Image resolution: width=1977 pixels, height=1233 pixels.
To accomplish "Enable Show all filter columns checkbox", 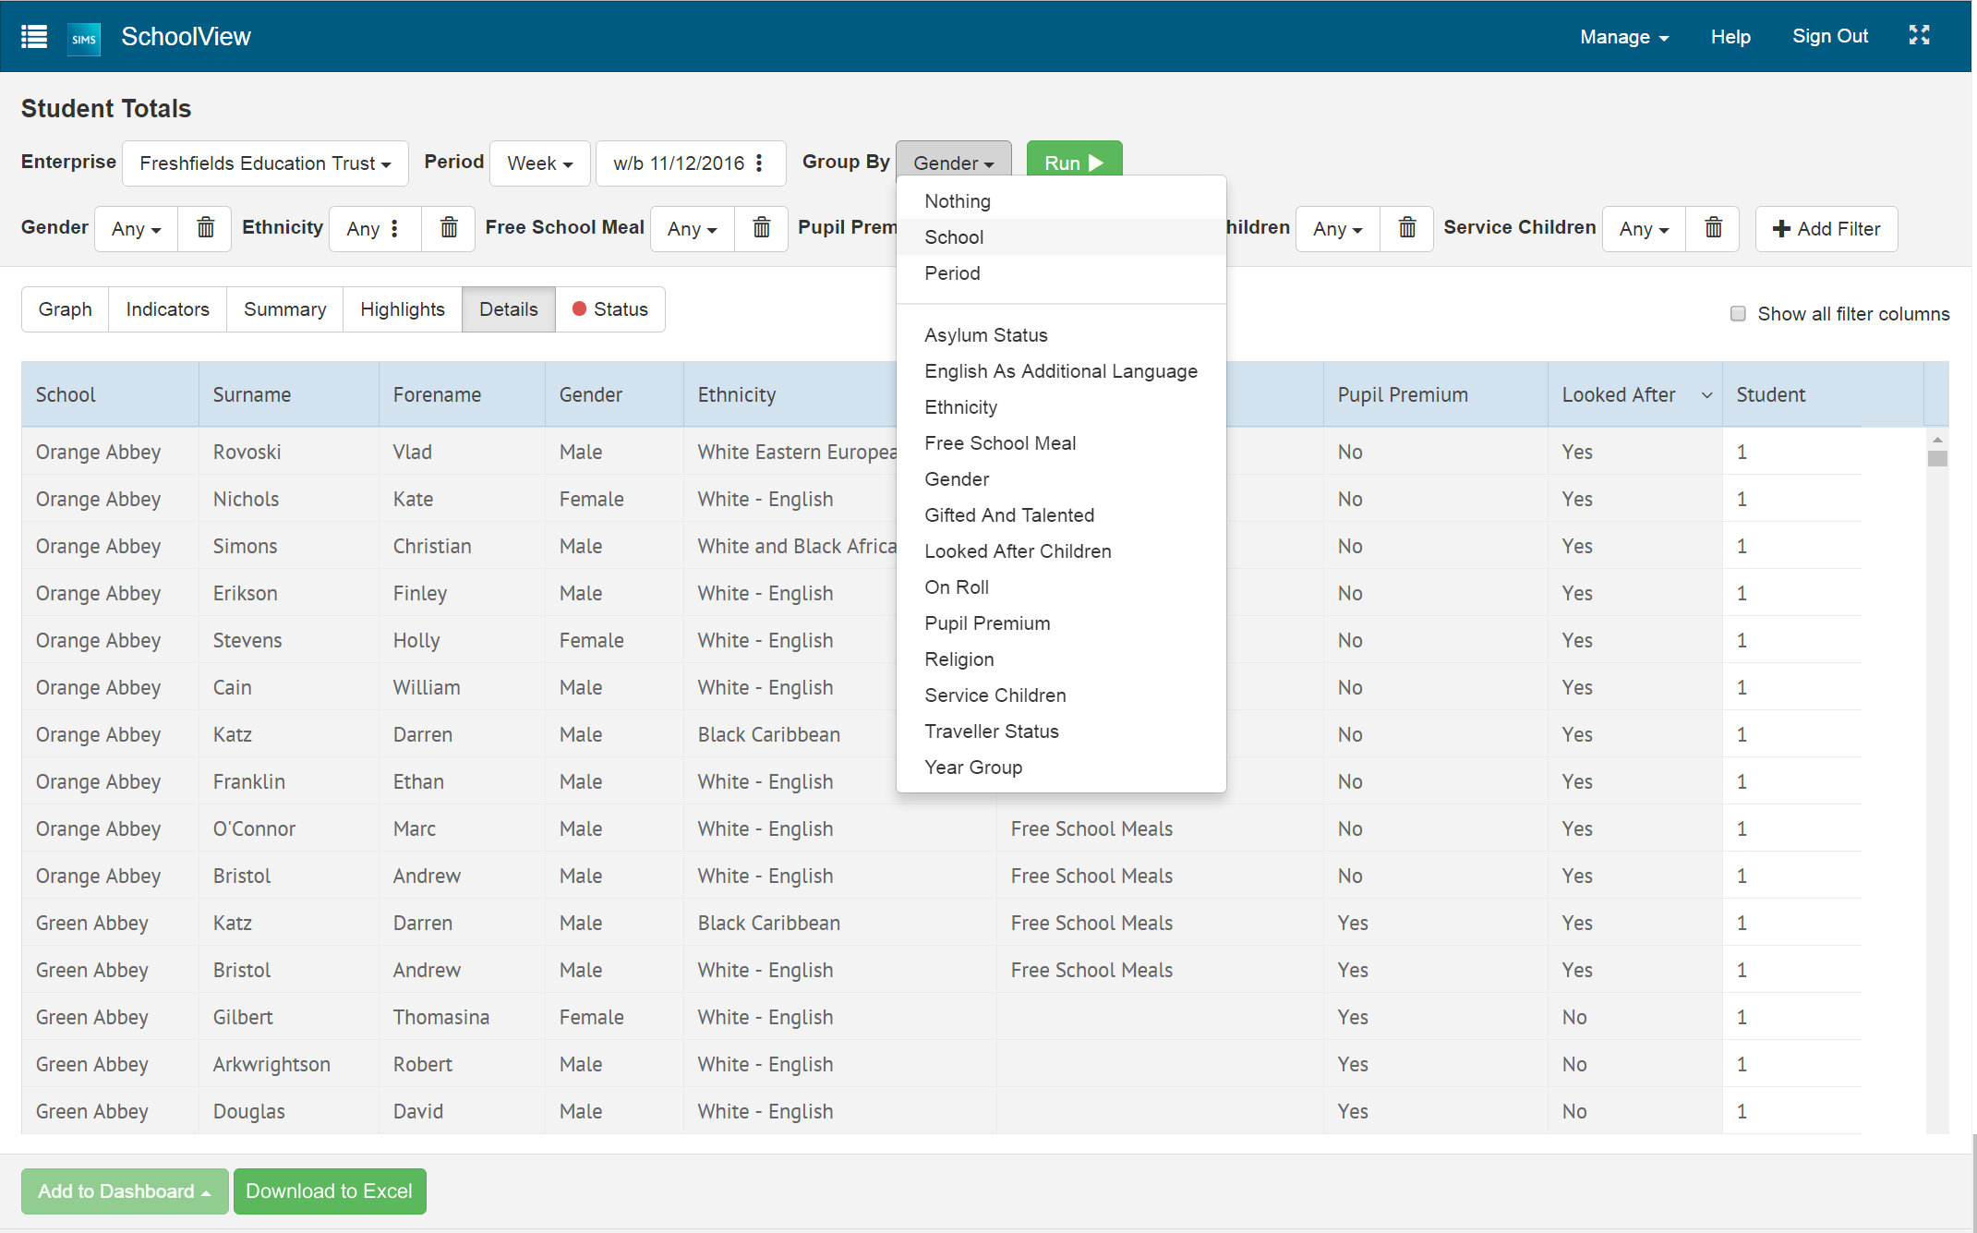I will pyautogui.click(x=1738, y=314).
